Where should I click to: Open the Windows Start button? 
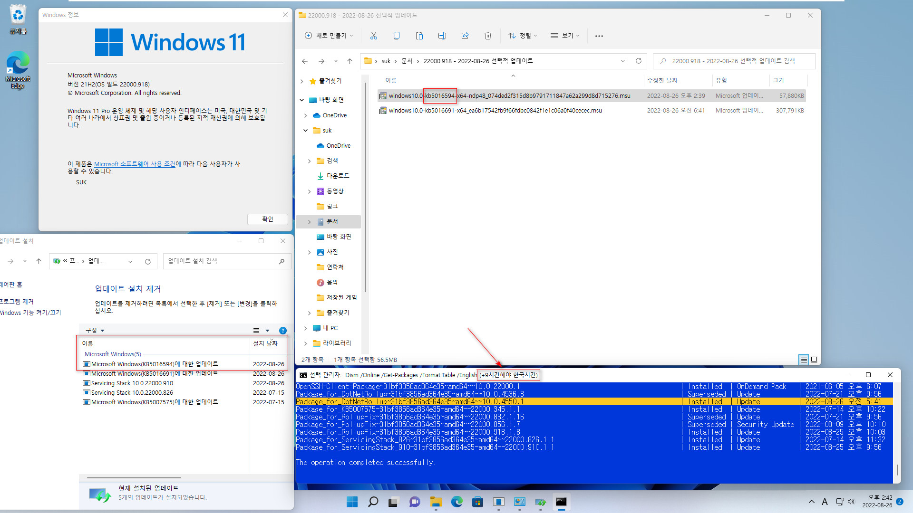click(x=352, y=502)
